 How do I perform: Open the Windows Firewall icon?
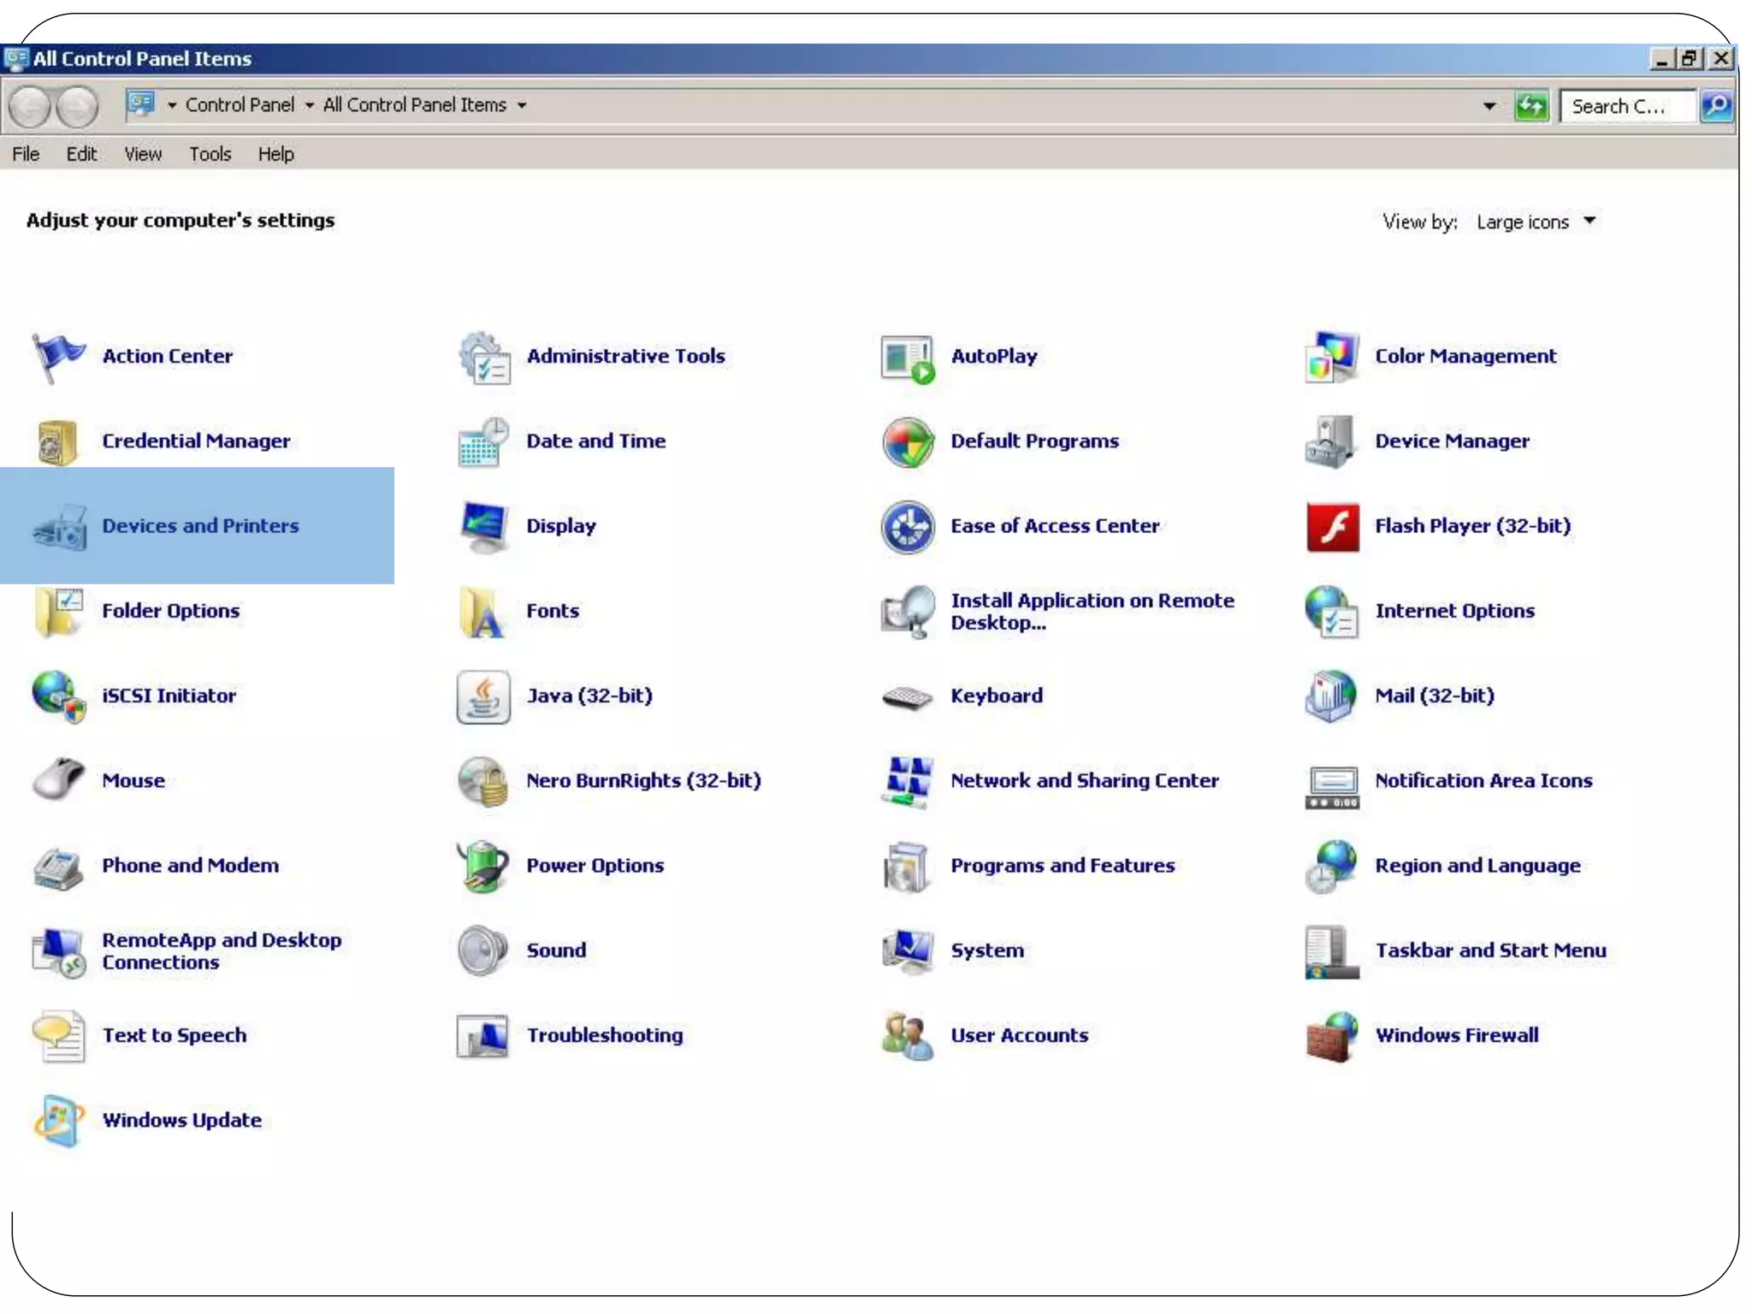click(x=1331, y=1035)
